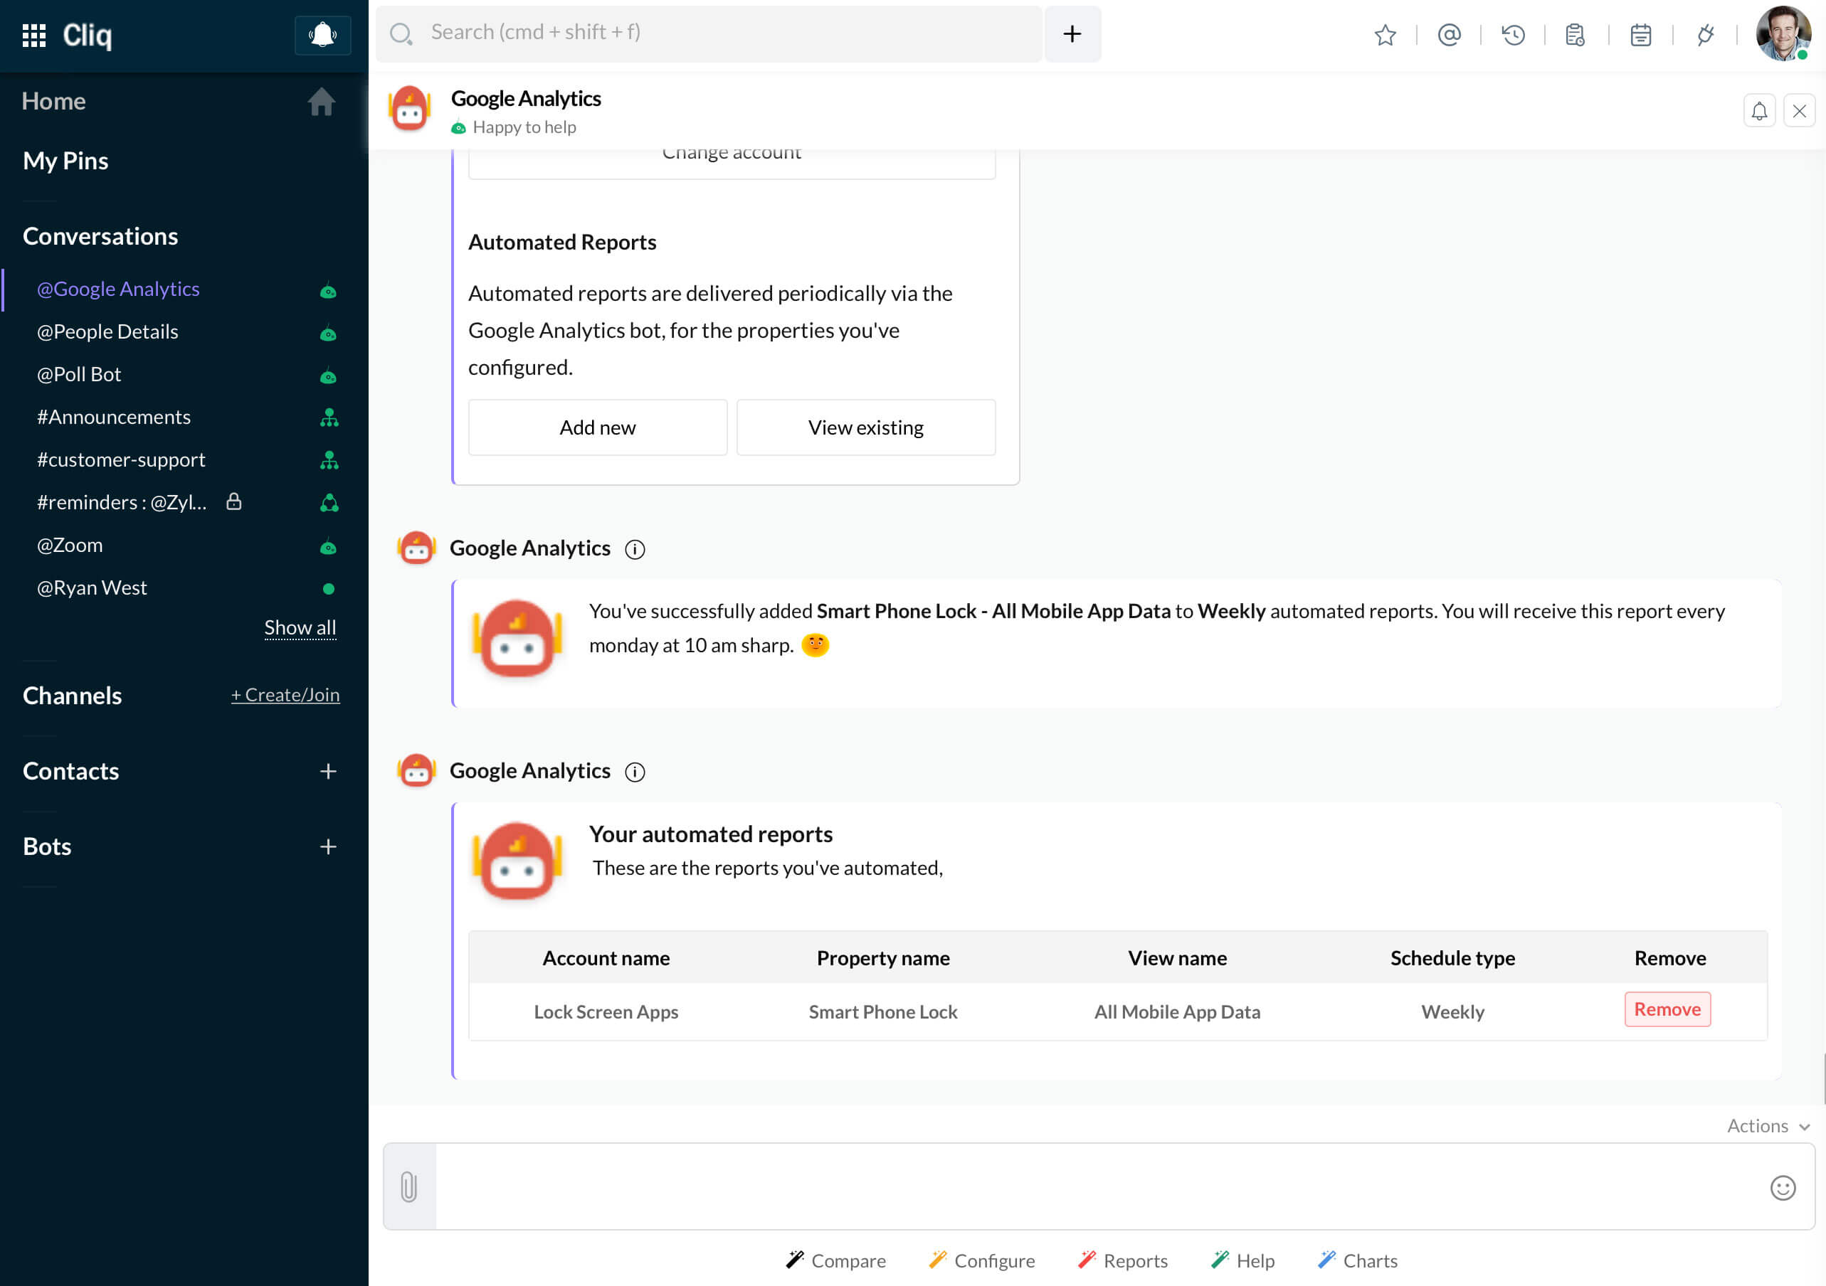The height and width of the screenshot is (1286, 1826).
Task: Click View existing reports button
Action: coord(865,427)
